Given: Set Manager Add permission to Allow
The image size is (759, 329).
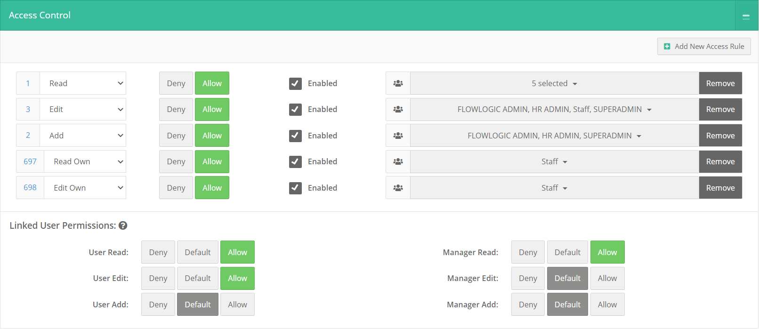Looking at the screenshot, I should 607,305.
